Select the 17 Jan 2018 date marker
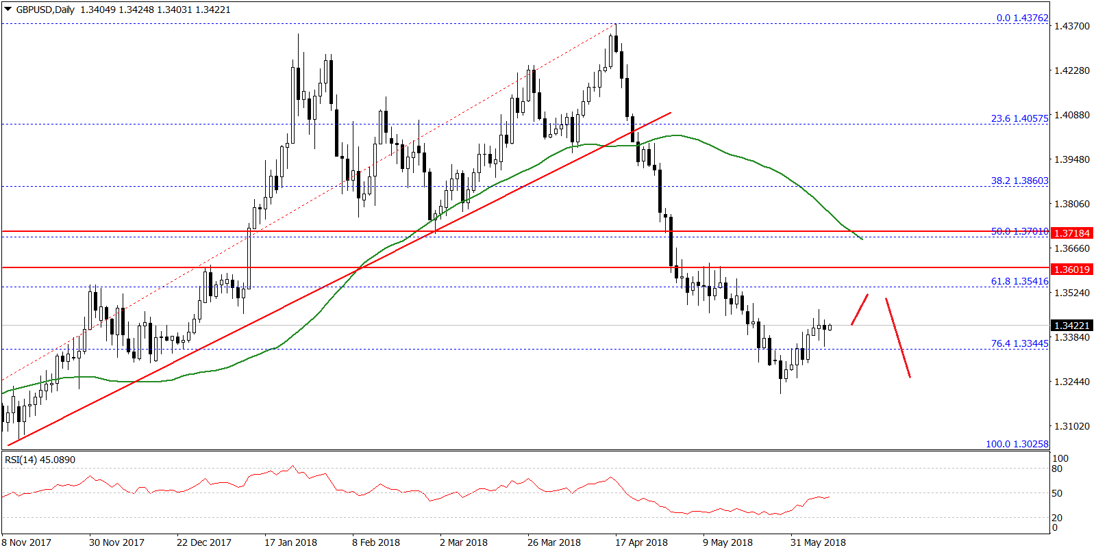The image size is (1096, 552). click(290, 542)
